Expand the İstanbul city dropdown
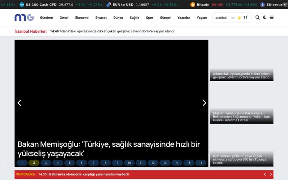The height and width of the screenshot is (180, 288). point(224,18)
